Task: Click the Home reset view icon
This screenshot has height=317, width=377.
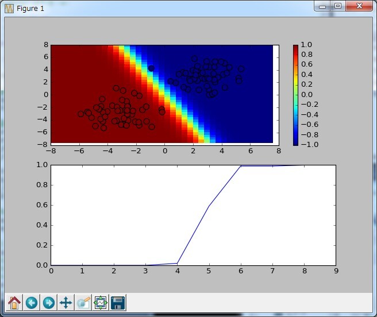Action: 14,302
